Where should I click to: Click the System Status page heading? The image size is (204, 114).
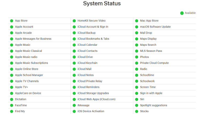[102, 4]
